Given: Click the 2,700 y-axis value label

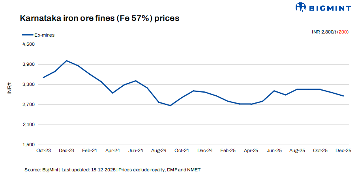Looking at the screenshot, I should pos(29,104).
